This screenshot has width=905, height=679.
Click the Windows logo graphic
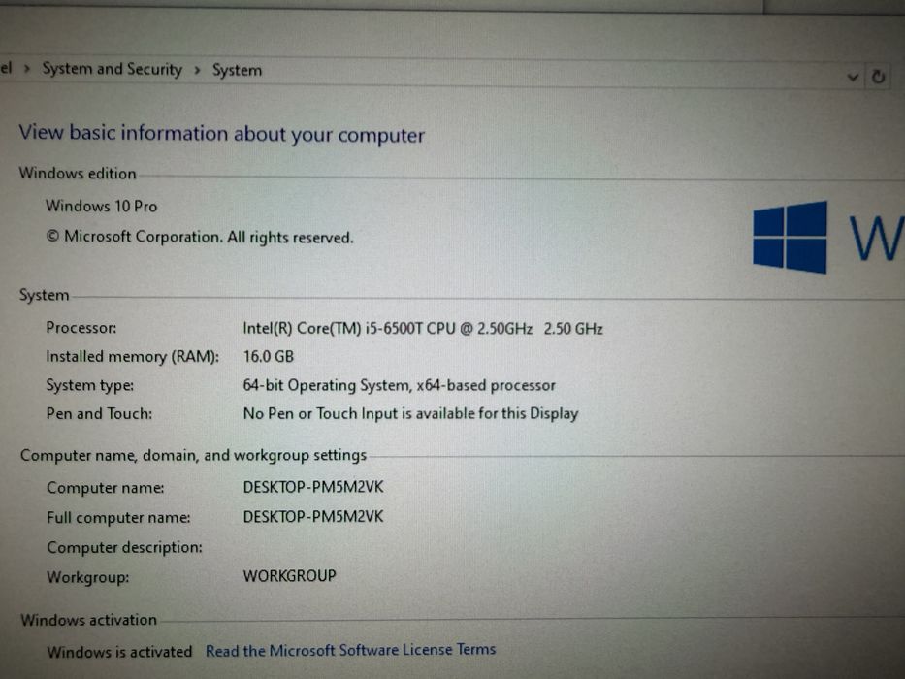790,237
